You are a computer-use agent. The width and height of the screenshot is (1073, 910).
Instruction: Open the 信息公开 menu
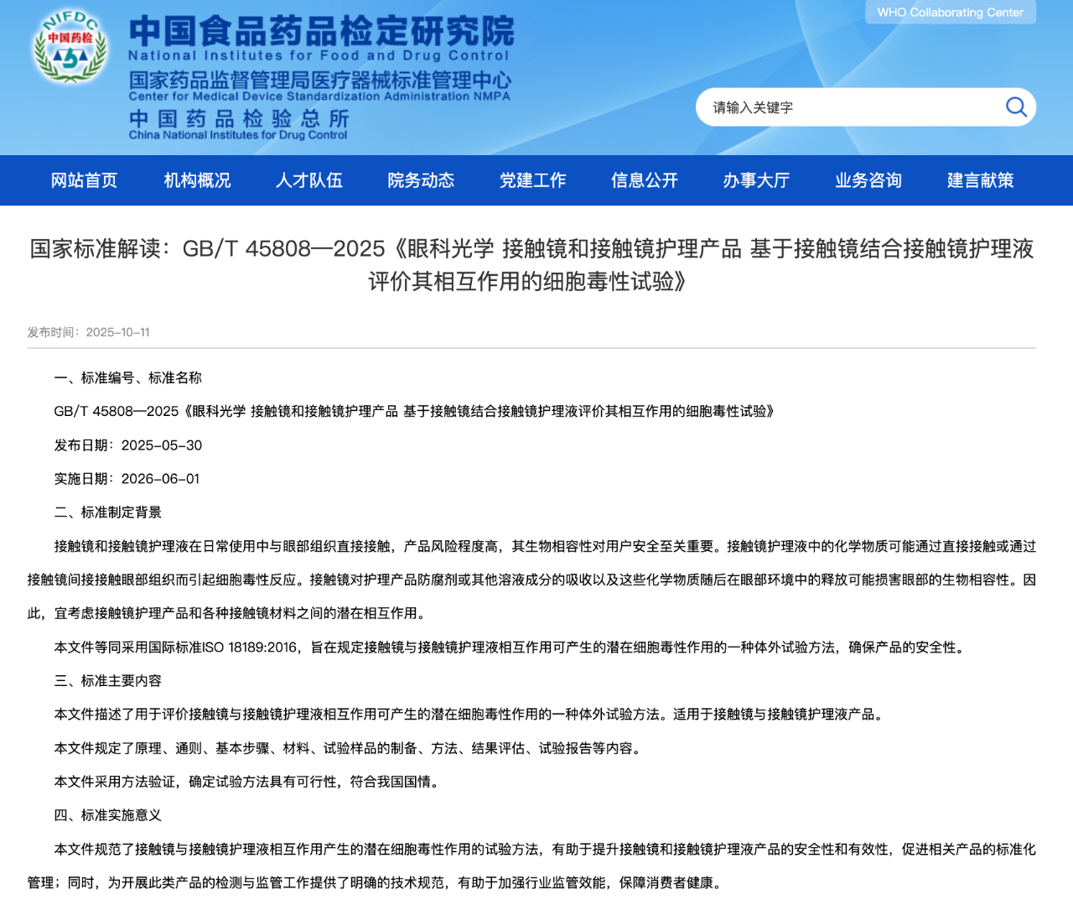click(644, 180)
